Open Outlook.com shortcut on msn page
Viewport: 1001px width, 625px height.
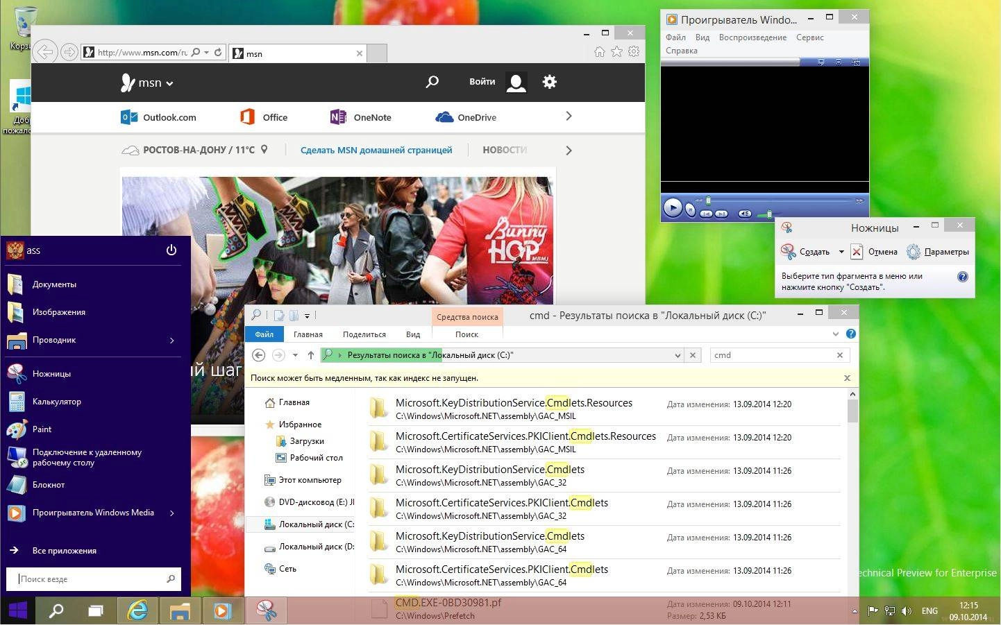click(x=158, y=117)
